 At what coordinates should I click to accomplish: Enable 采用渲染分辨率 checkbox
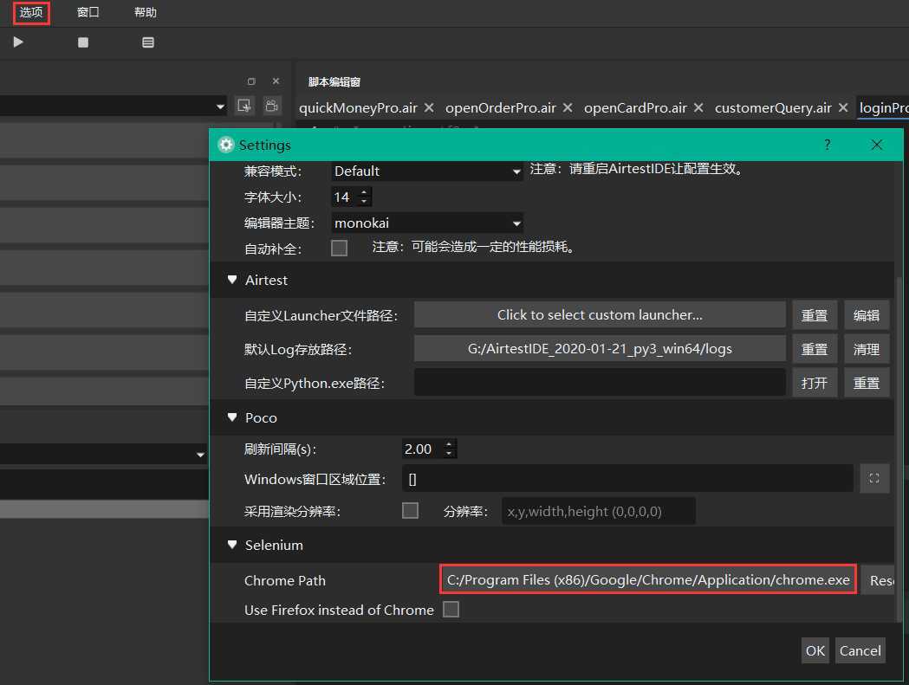410,511
